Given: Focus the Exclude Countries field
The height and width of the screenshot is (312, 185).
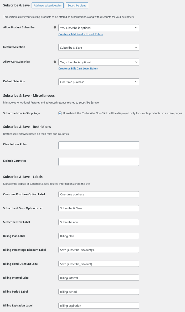Looking at the screenshot, I should click(99, 162).
